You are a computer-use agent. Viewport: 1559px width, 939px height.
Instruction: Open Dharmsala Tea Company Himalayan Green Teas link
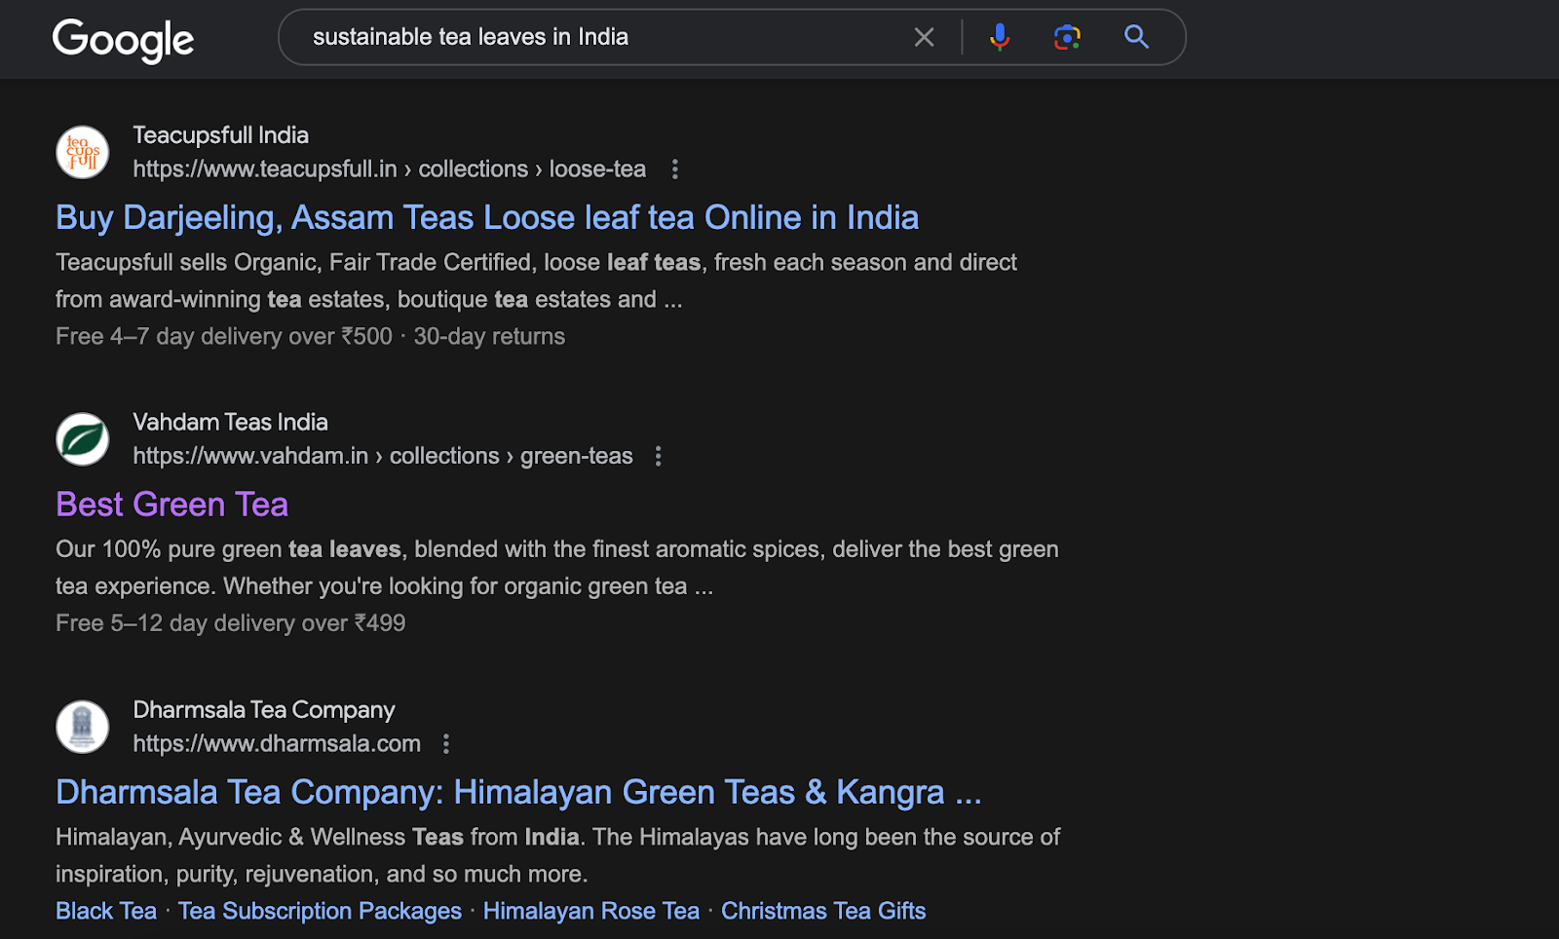click(518, 792)
